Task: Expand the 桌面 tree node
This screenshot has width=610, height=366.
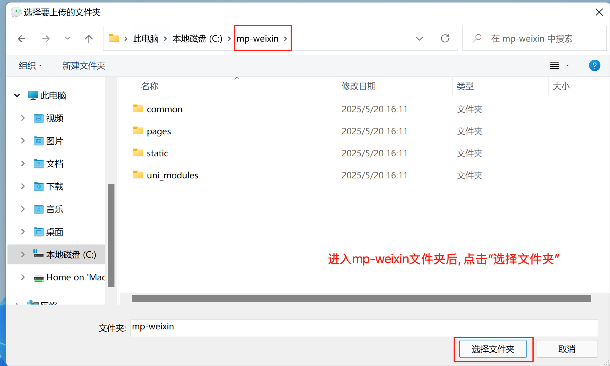Action: pos(23,232)
